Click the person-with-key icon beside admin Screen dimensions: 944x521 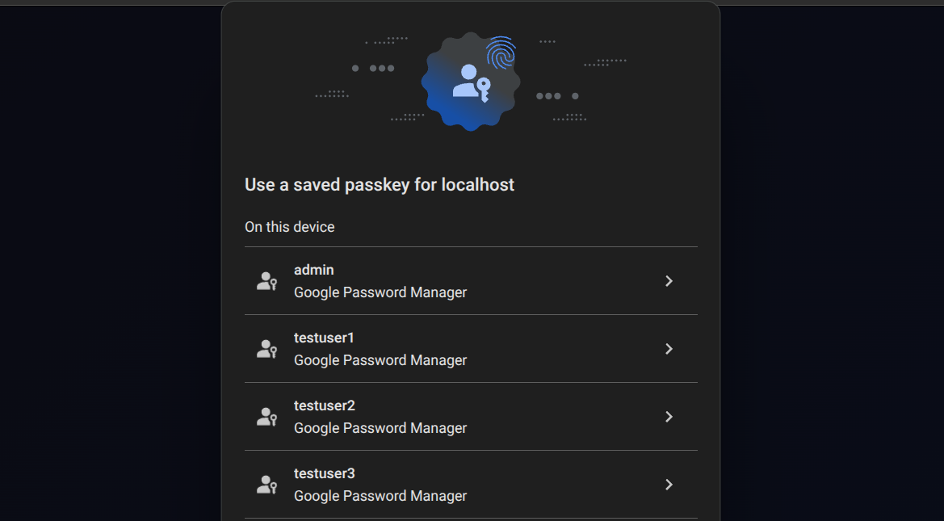coord(266,280)
